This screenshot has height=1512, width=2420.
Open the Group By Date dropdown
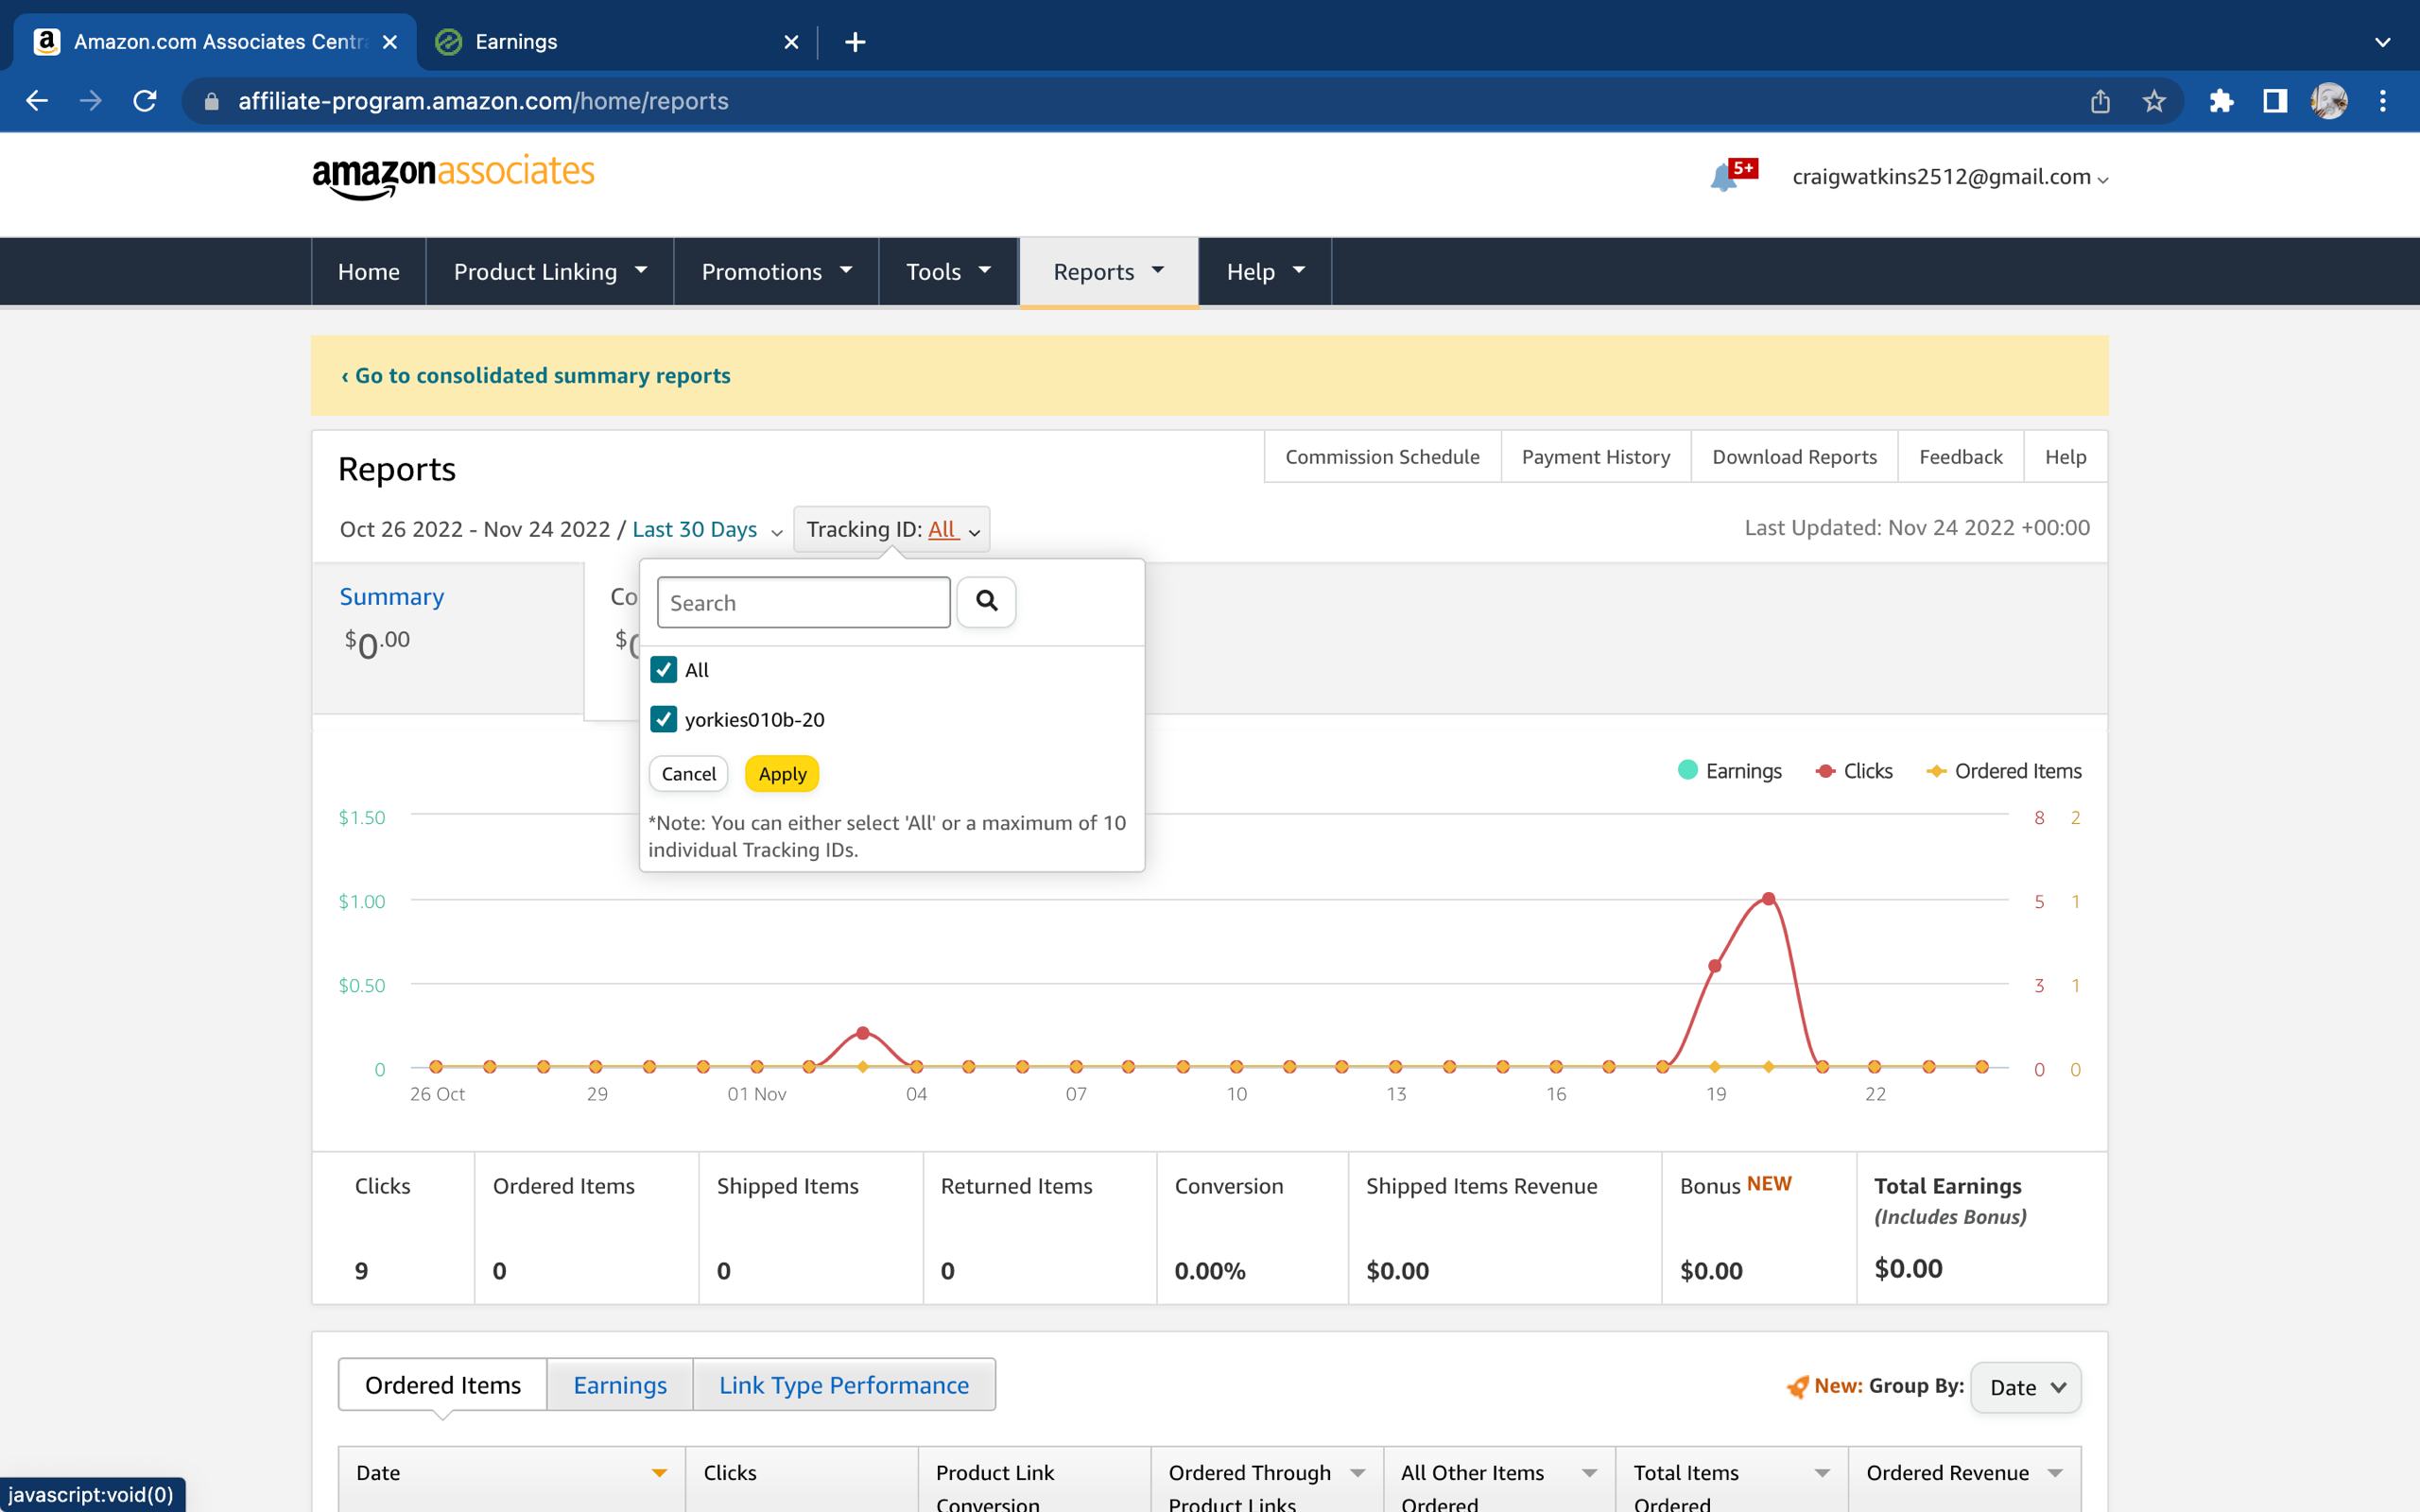2025,1387
